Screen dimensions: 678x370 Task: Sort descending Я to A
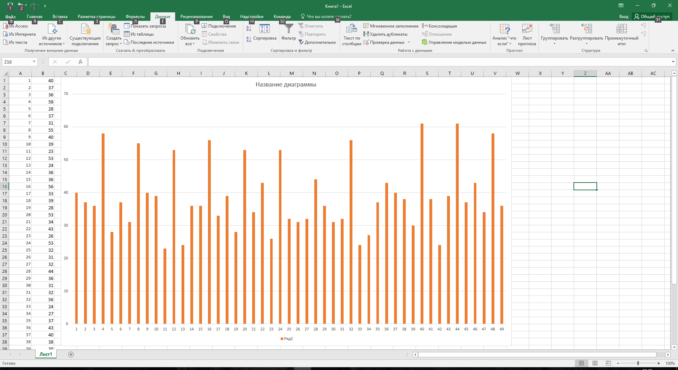[x=249, y=39]
